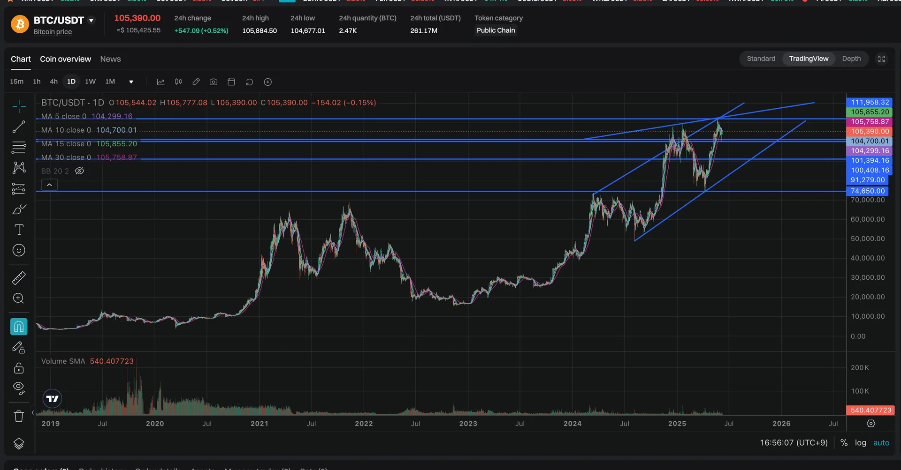Select the ruler measure tool
Viewport: 901px width, 470px height.
point(19,278)
